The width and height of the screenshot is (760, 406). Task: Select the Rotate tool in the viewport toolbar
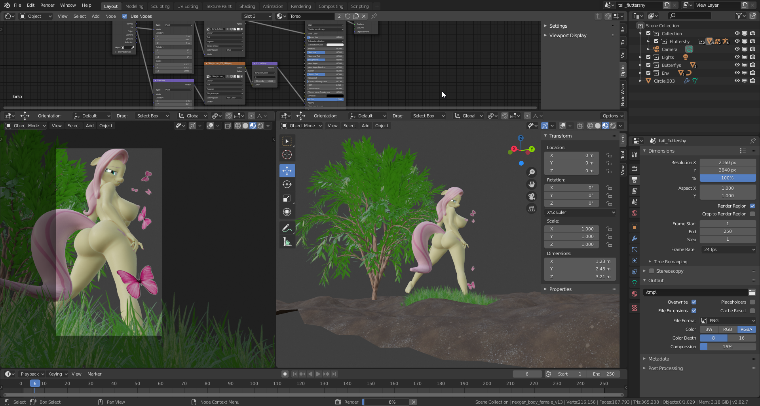coord(287,185)
